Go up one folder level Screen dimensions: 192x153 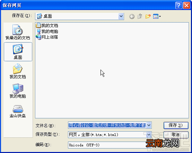(140, 16)
